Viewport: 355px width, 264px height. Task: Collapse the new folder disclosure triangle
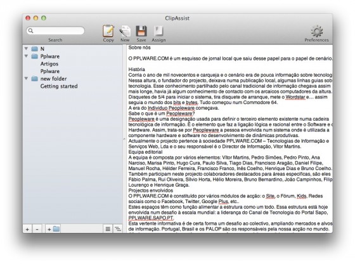(x=26, y=79)
